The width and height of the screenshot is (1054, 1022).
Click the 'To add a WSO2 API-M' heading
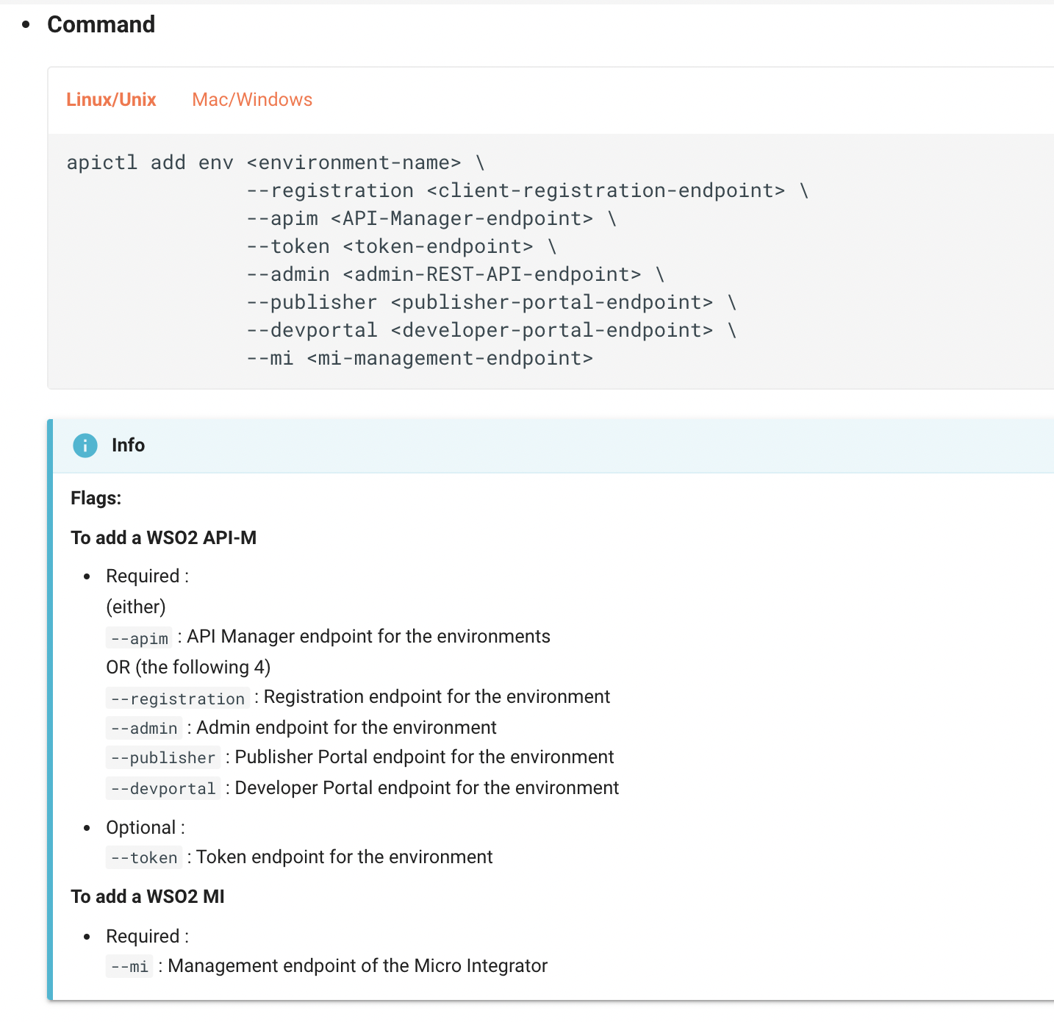[x=163, y=537]
